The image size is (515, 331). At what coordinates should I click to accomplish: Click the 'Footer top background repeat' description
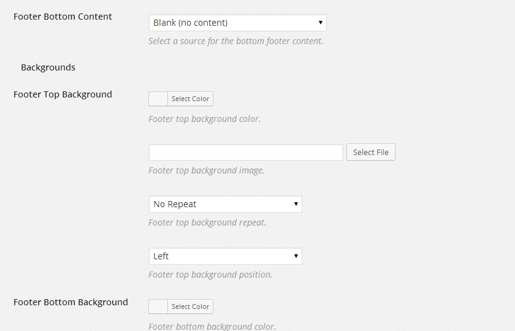[x=207, y=223]
